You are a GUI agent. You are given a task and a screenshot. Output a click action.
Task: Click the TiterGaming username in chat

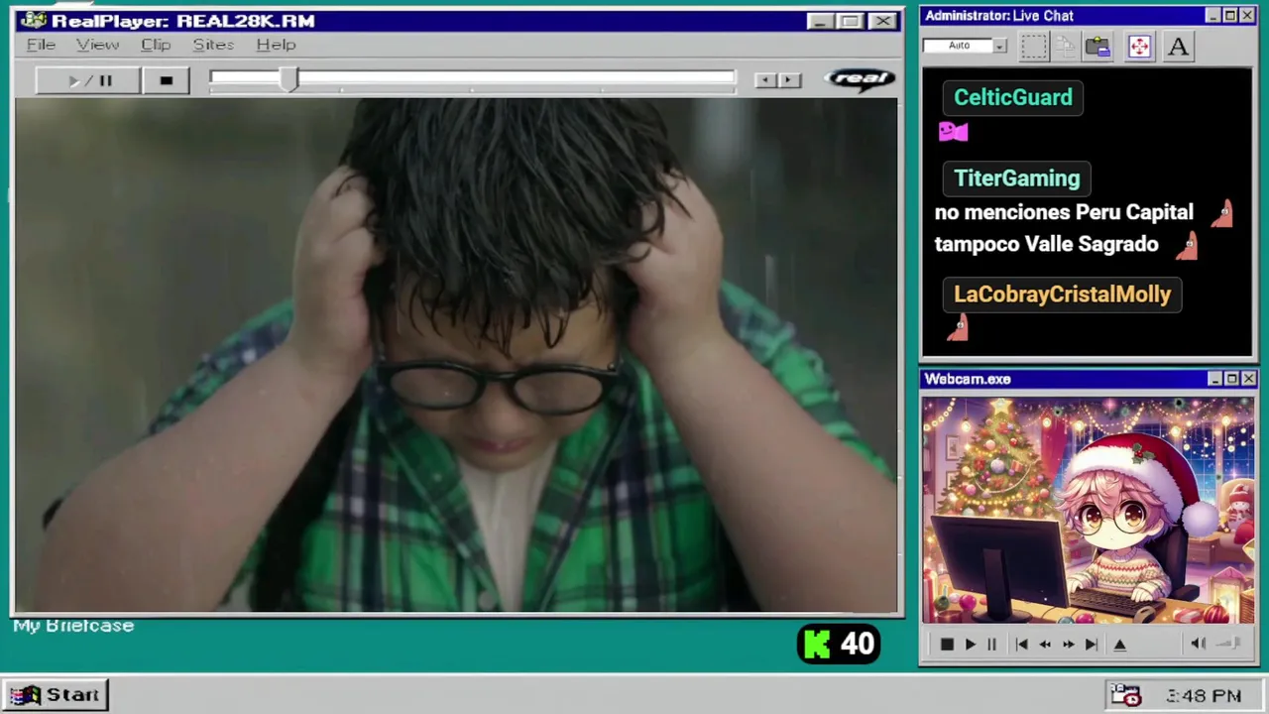1016,178
